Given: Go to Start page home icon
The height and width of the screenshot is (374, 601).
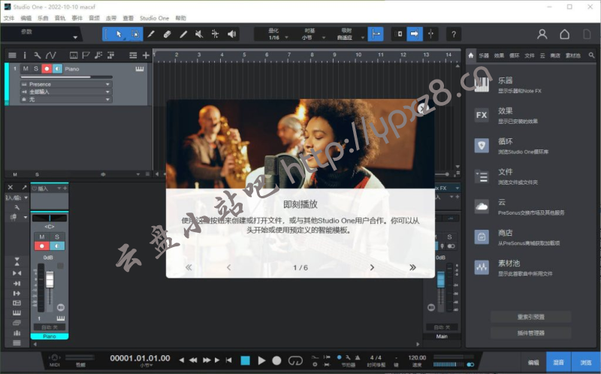Looking at the screenshot, I should tap(565, 35).
